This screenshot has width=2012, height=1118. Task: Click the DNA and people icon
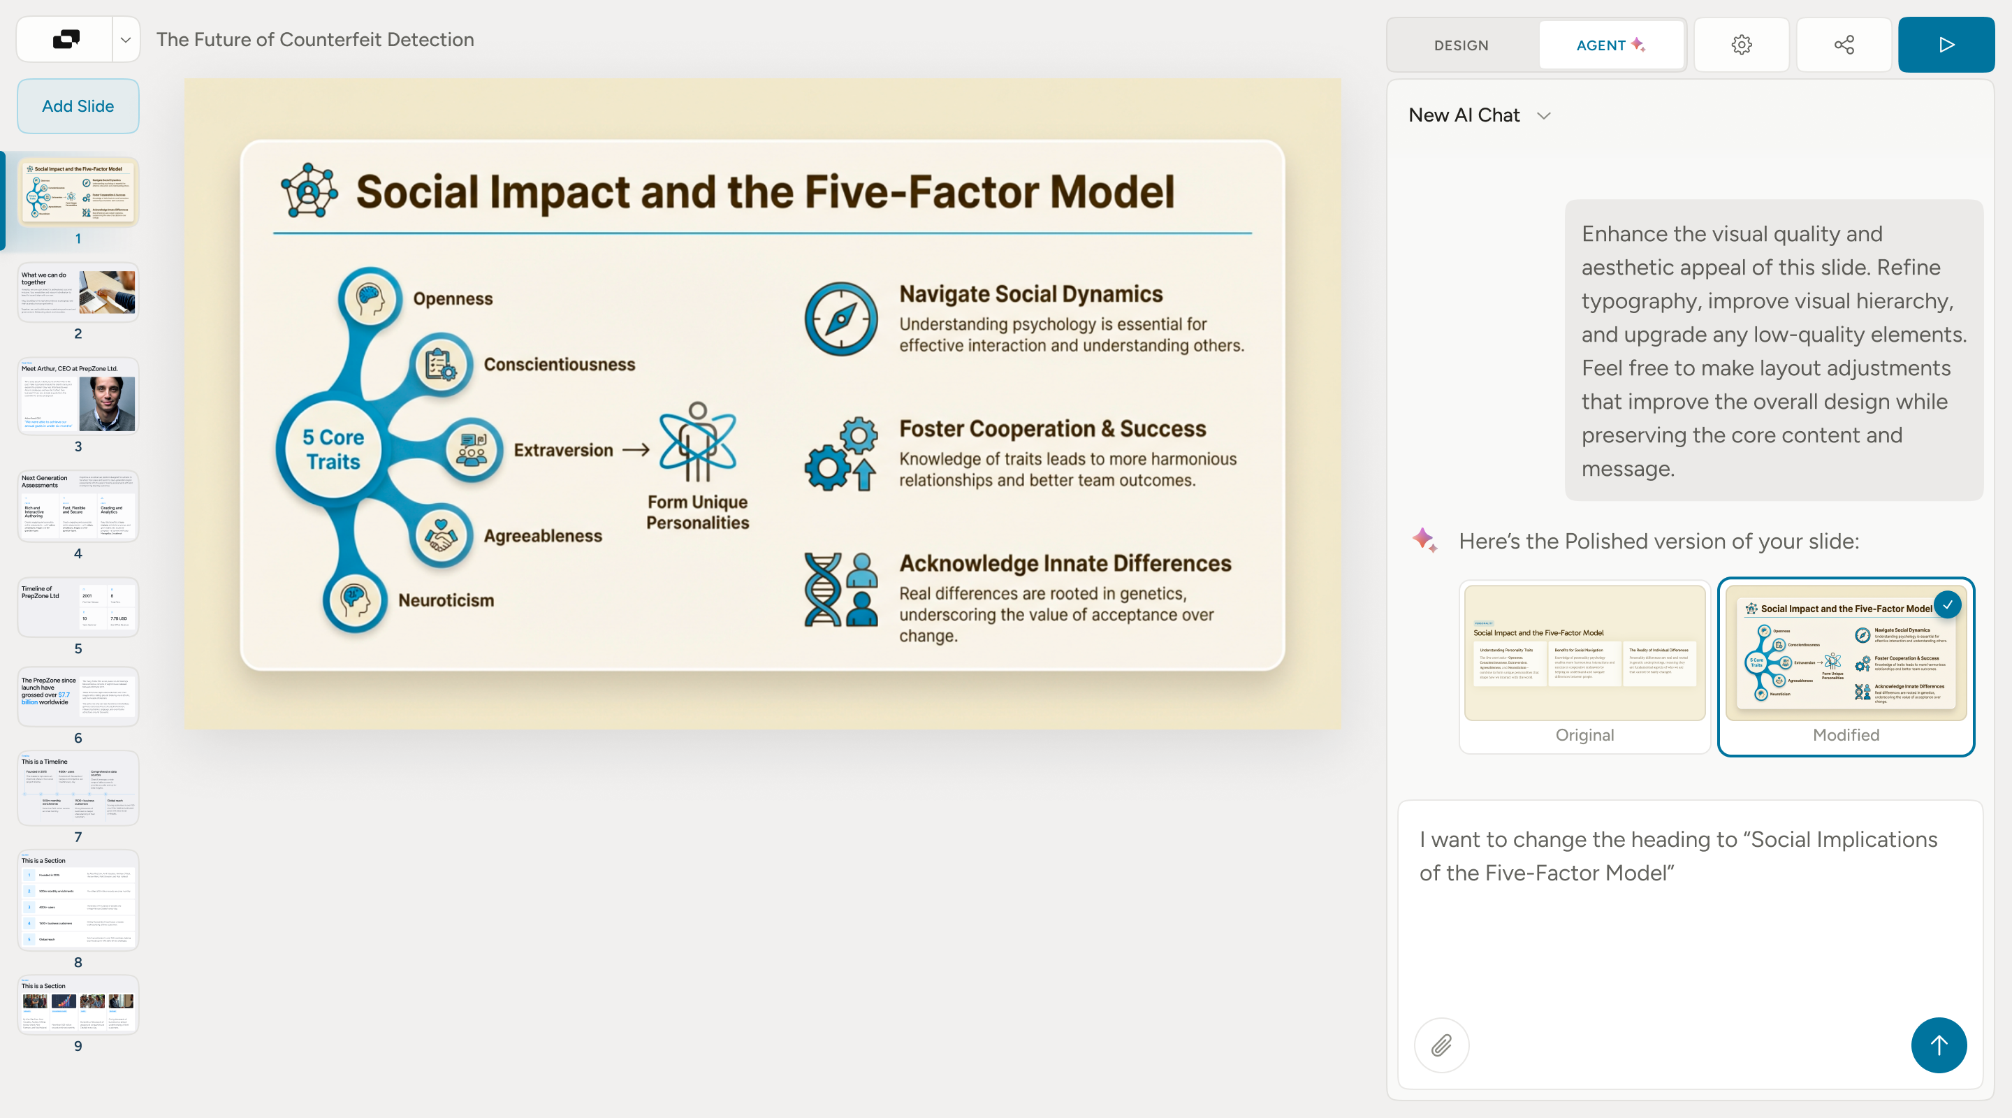(841, 589)
